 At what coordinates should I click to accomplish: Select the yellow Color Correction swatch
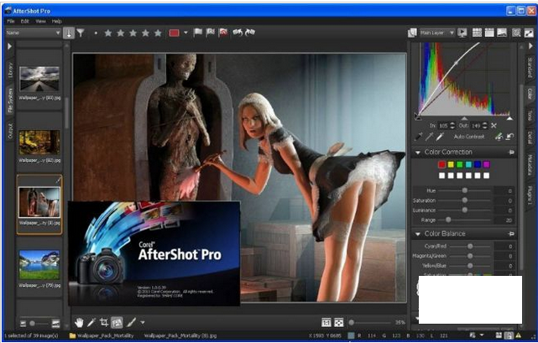click(x=451, y=164)
